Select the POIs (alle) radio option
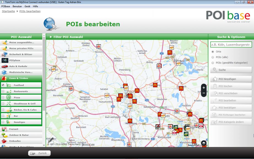The image size is (254, 159). (213, 57)
